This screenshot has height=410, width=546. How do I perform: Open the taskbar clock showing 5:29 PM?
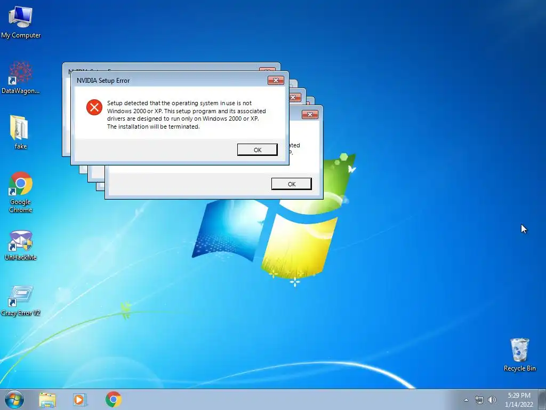coord(519,400)
